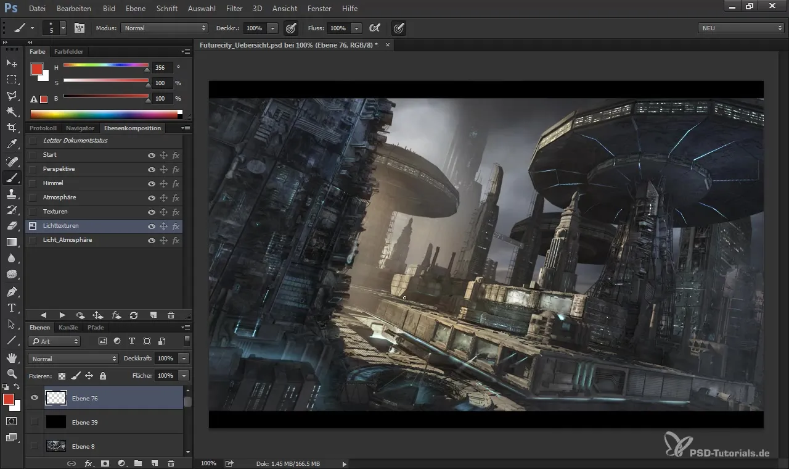789x469 pixels.
Task: Open the brush Modus dropdown
Action: 165,28
